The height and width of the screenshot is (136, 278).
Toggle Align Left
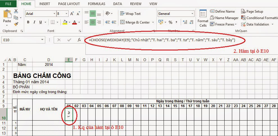tap(87, 22)
